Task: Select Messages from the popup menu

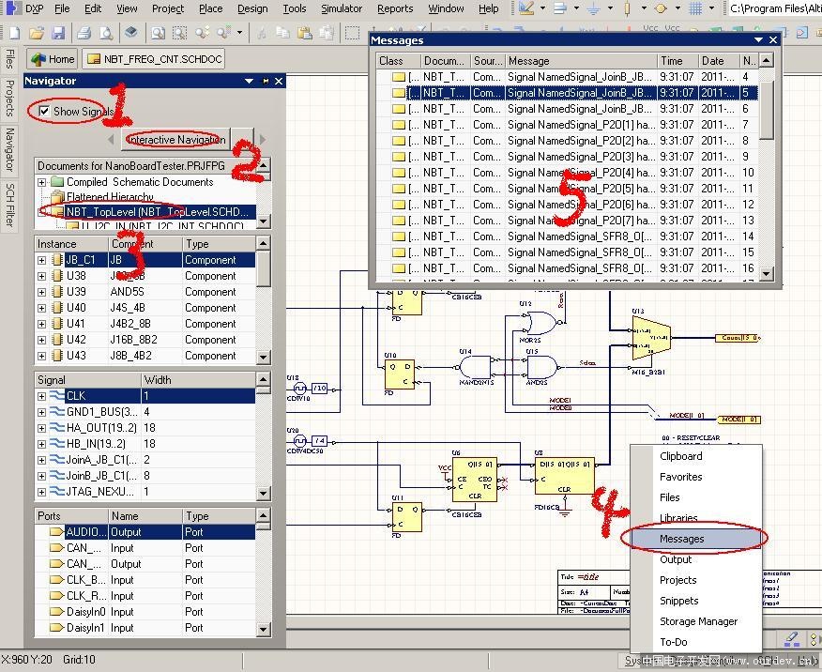Action: (681, 539)
